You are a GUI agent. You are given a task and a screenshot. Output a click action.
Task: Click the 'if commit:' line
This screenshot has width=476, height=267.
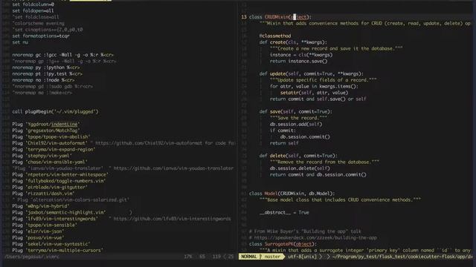(x=283, y=131)
